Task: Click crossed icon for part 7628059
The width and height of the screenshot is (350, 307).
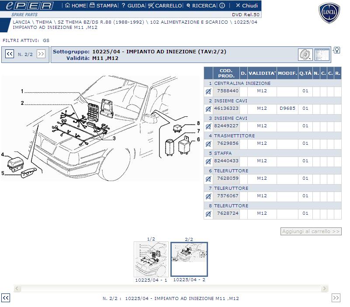Action: pos(208,179)
